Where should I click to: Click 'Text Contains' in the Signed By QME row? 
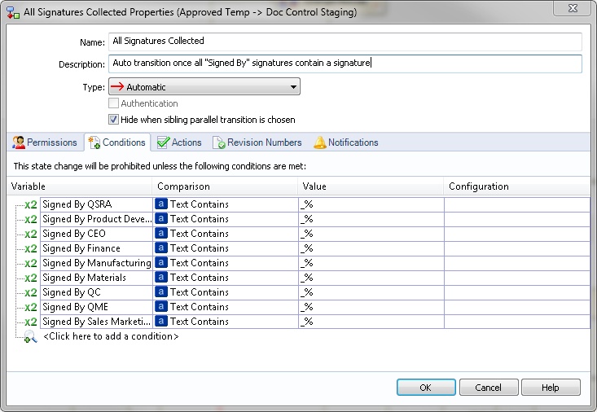pyautogui.click(x=199, y=307)
